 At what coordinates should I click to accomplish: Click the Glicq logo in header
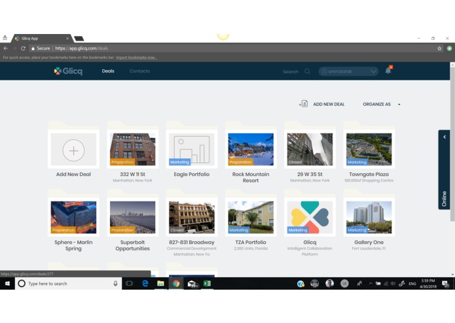[68, 71]
